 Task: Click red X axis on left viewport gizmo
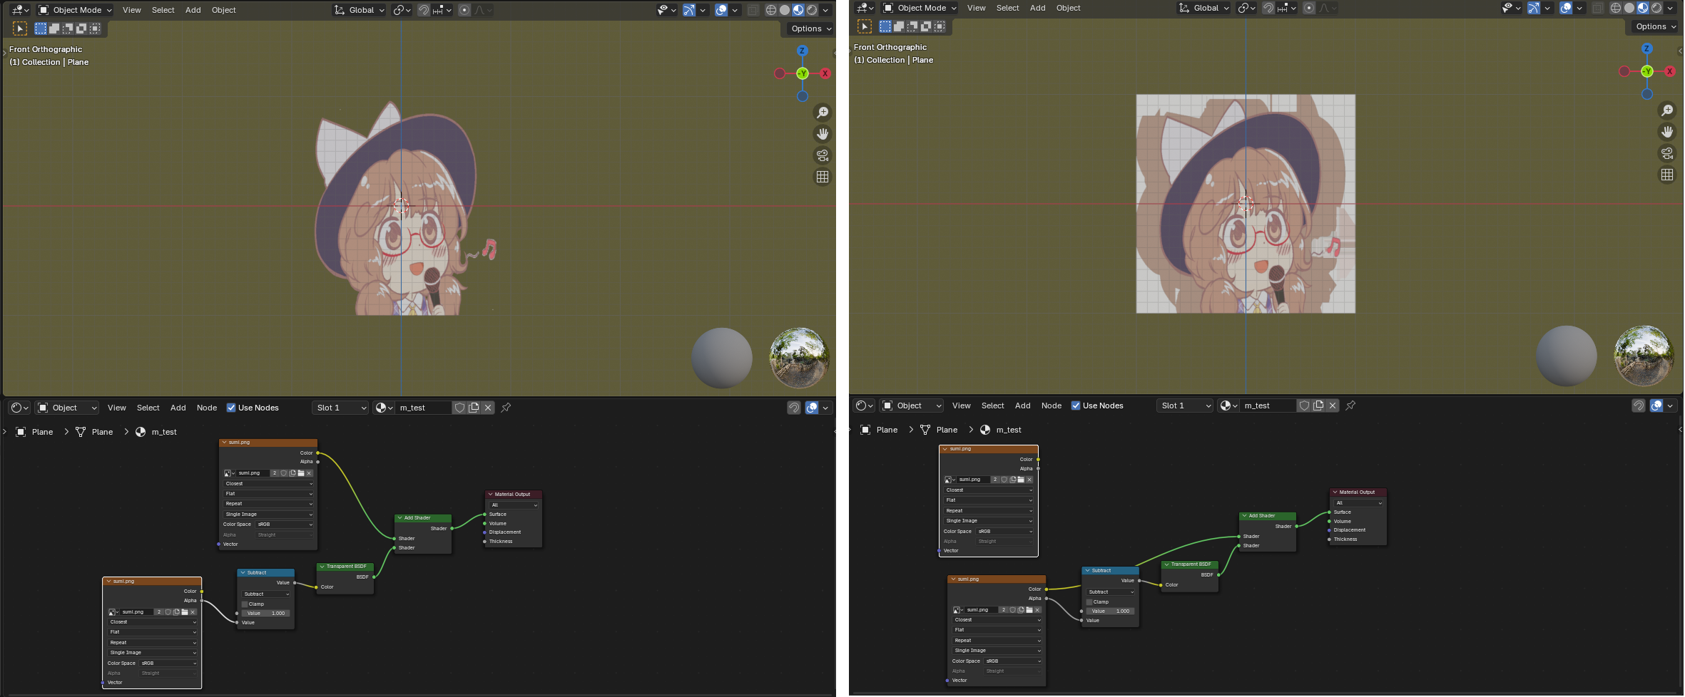825,73
